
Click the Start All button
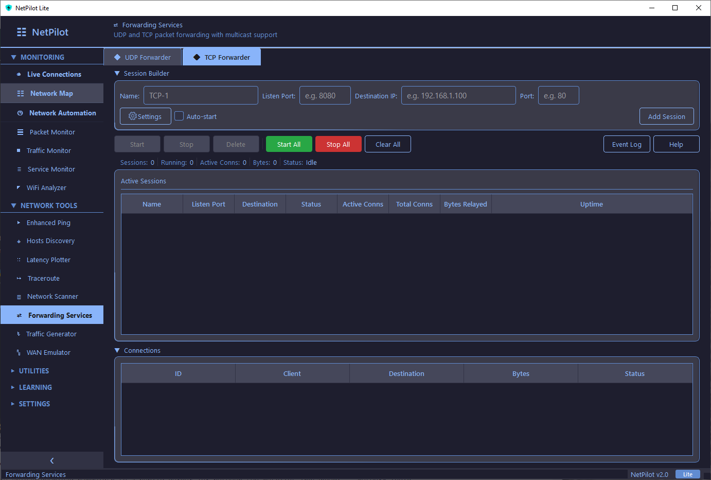point(289,144)
